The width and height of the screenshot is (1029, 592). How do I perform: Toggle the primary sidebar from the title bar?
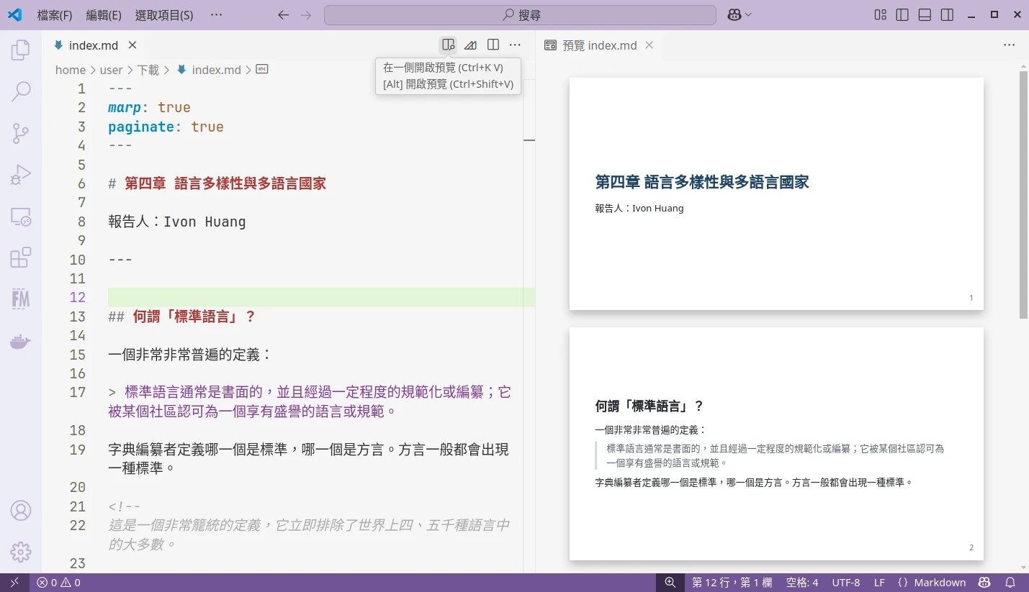(902, 15)
